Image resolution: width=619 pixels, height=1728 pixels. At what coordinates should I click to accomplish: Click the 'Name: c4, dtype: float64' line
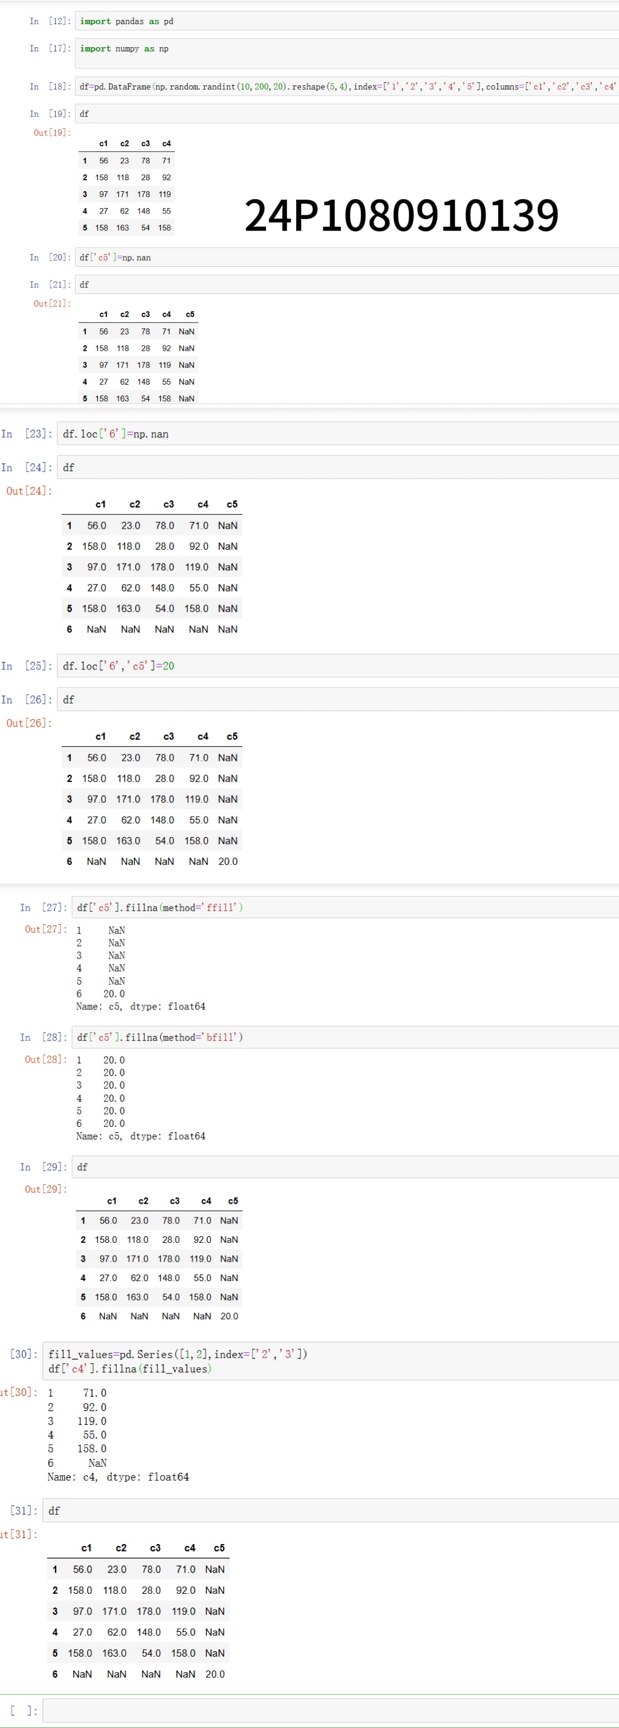coord(118,1477)
